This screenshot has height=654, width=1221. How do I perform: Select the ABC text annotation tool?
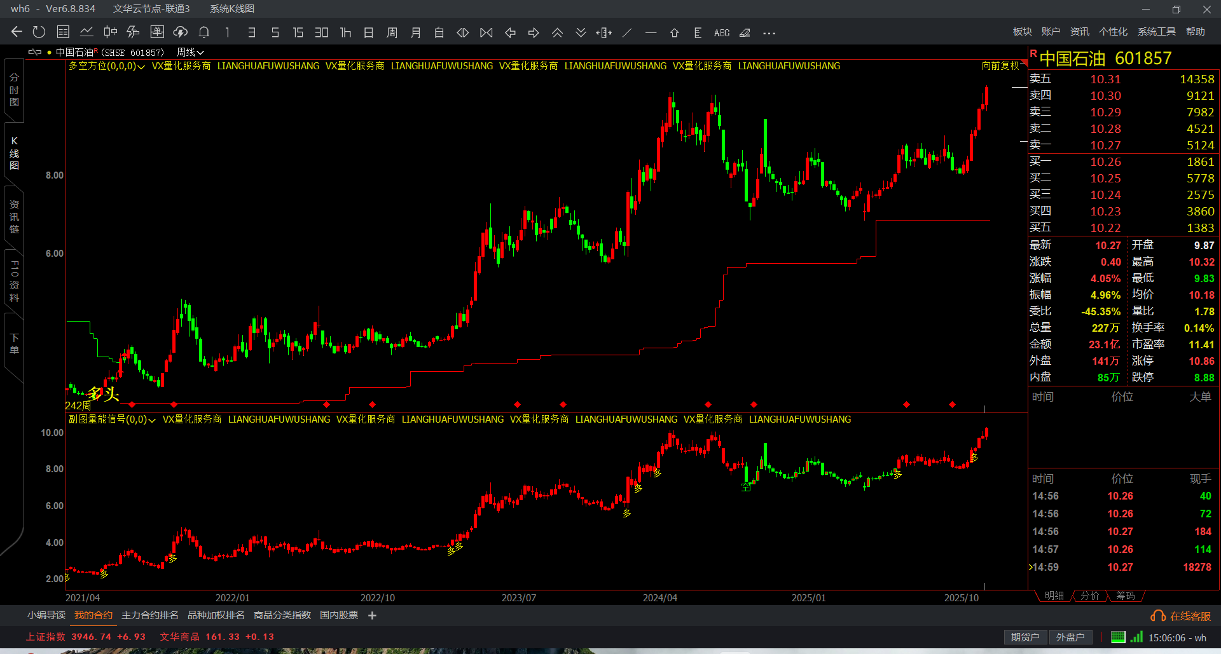722,32
